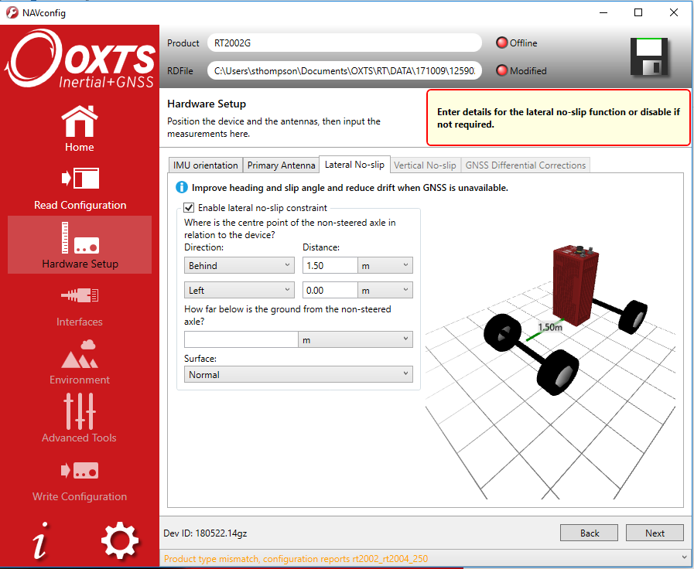Select the Vertical No-slip tab
Screen dimensions: 694x569
point(425,165)
